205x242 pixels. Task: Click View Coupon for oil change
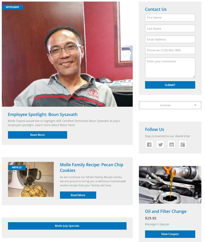[170, 234]
